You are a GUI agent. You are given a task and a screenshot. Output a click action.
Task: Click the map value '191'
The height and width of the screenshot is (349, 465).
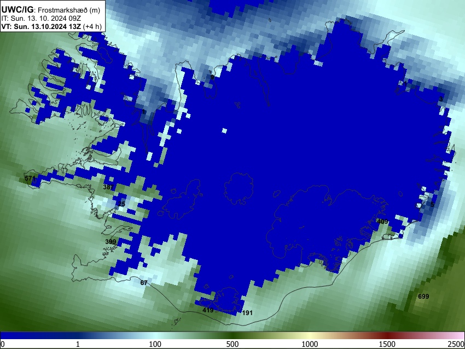click(247, 313)
